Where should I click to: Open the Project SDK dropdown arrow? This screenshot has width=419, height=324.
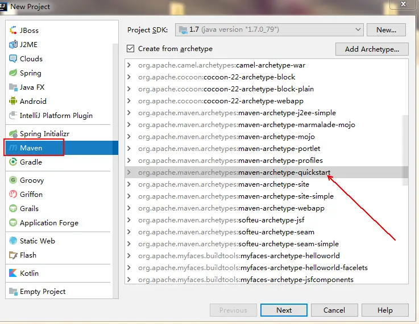point(358,30)
